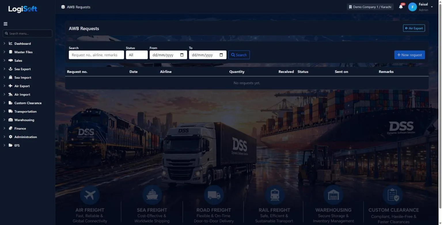Open the Administration menu item
The width and height of the screenshot is (442, 225).
(x=26, y=137)
